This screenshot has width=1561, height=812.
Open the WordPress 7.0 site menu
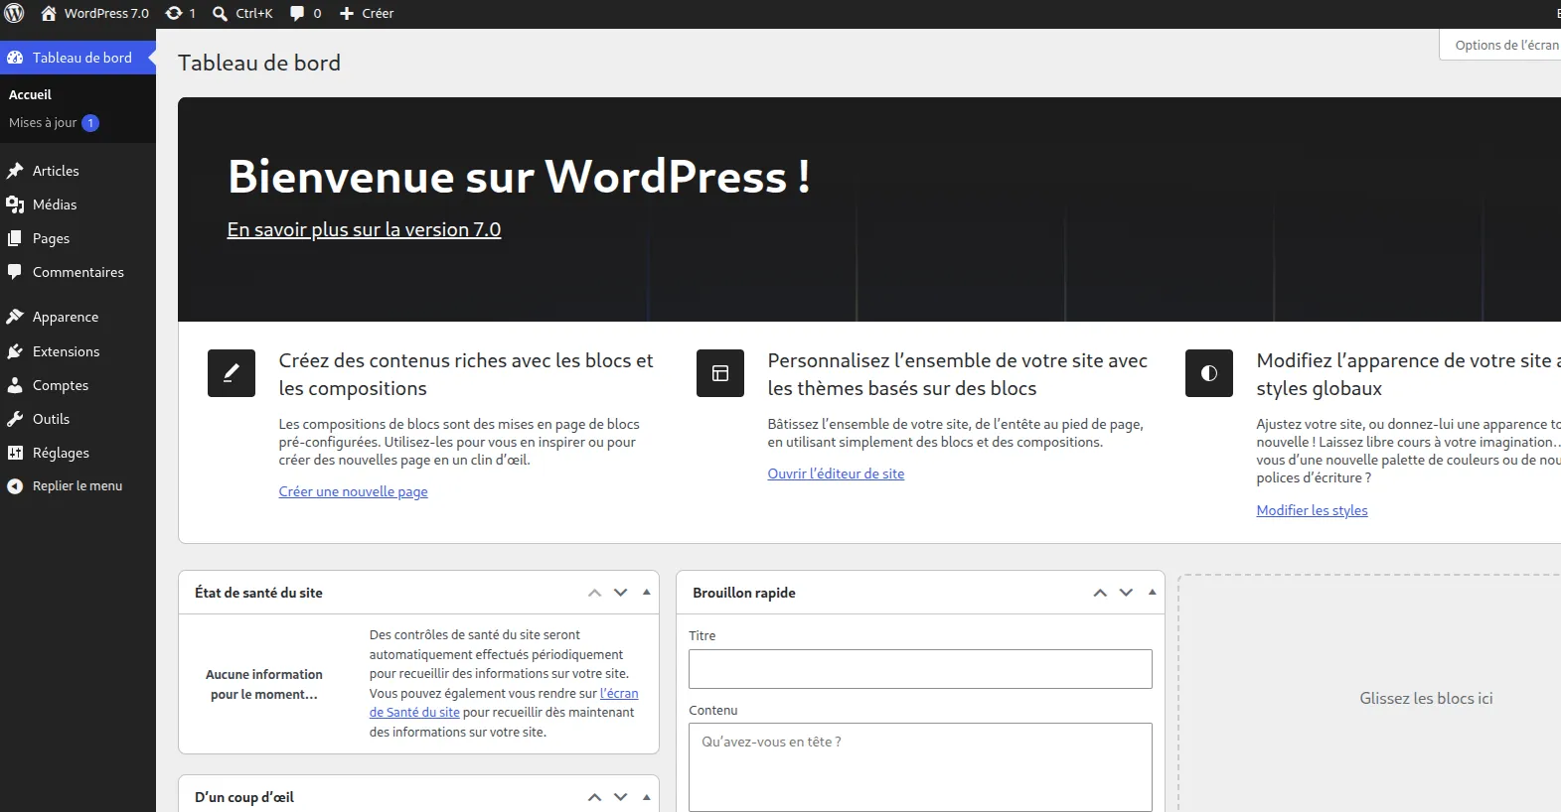(x=94, y=13)
